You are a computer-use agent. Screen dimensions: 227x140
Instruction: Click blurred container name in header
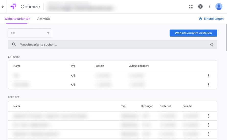pyautogui.click(x=81, y=7)
